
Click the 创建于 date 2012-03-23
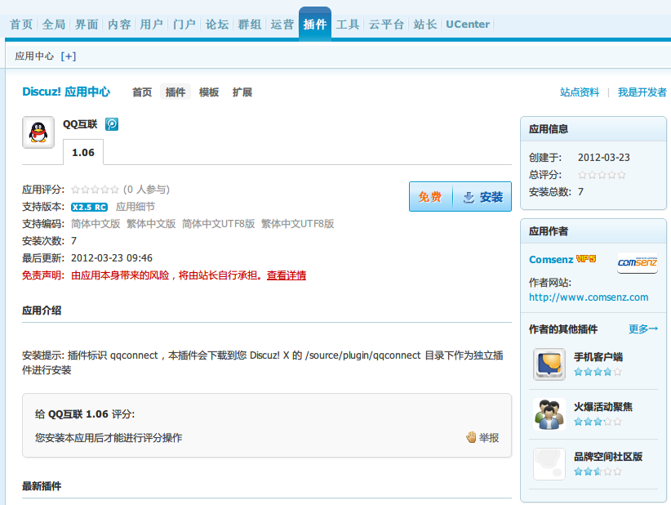[x=604, y=157]
